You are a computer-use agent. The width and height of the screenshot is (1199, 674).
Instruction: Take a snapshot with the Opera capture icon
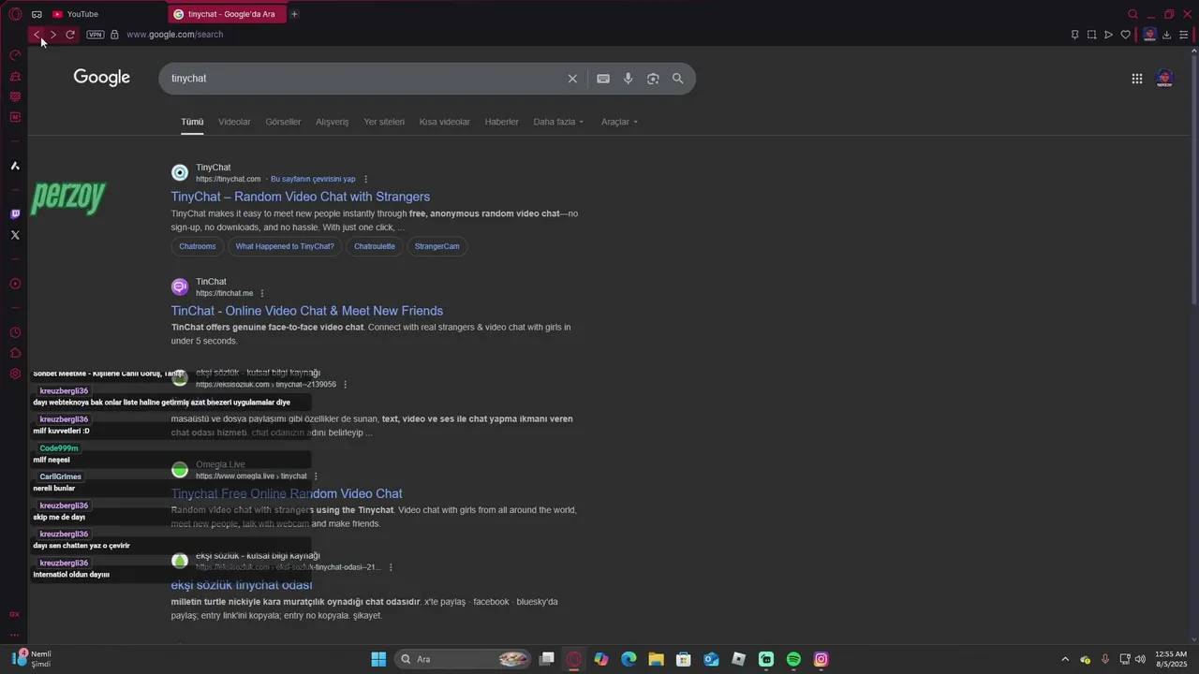[1091, 35]
